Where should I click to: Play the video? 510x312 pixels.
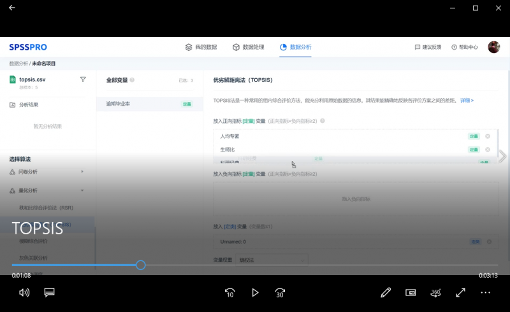coord(255,293)
